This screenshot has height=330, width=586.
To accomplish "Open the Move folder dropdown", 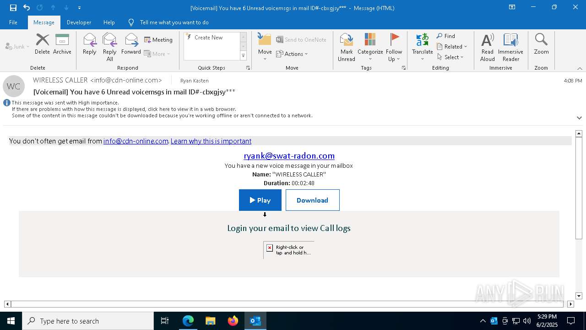I will coord(265,47).
